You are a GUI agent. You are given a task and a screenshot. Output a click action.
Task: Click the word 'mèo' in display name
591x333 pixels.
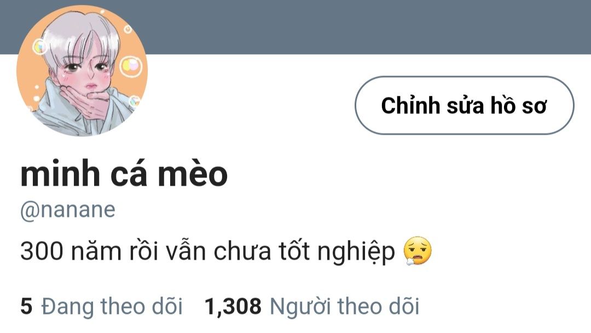193,174
